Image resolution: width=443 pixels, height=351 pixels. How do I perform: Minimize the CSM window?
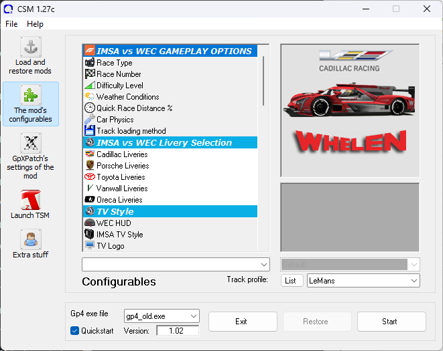(x=366, y=9)
